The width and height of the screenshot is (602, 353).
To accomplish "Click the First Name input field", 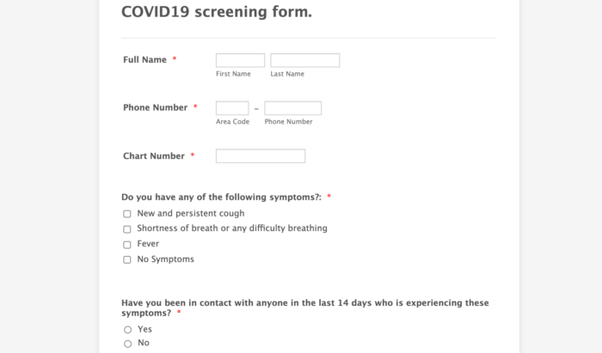I will 240,60.
